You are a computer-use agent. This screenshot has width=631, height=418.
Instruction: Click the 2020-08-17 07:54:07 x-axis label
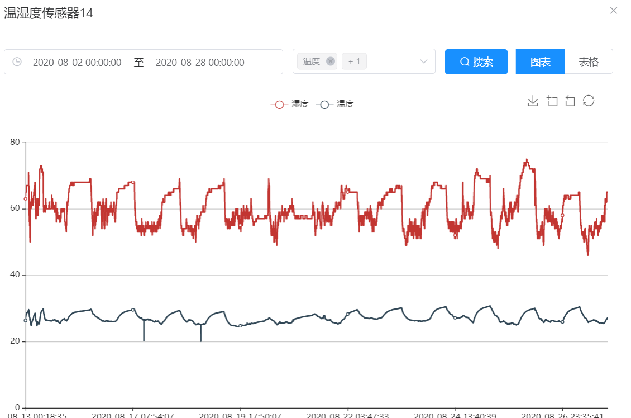[132, 415]
